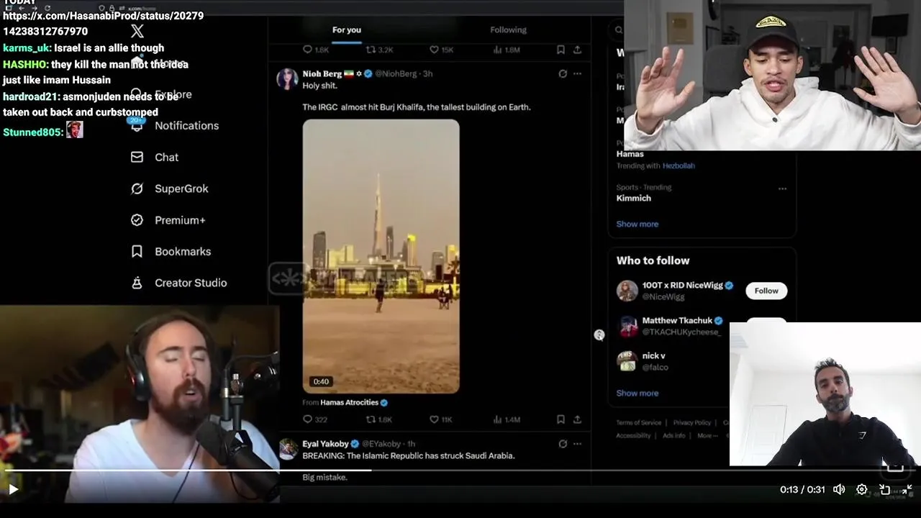
Task: Exit fullscreen using the collapse arrows icon
Action: [x=907, y=489]
